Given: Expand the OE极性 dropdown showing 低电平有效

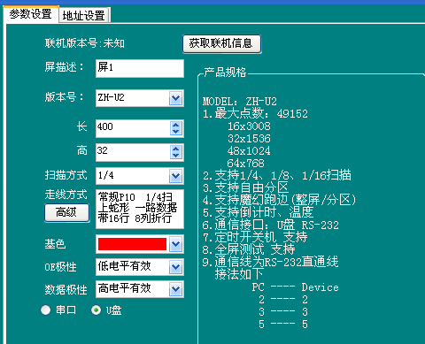Looking at the screenshot, I should pos(176,267).
